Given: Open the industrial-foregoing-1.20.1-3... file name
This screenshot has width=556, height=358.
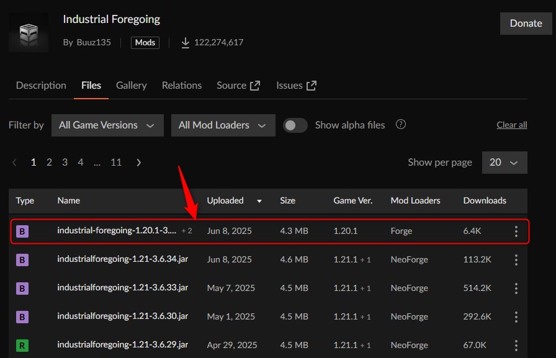Looking at the screenshot, I should [x=117, y=231].
